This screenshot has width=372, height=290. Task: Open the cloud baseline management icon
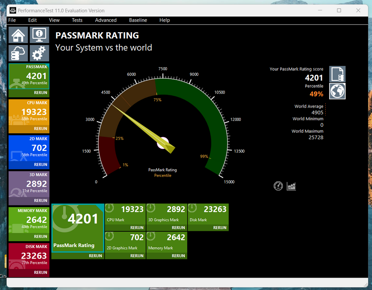[18, 53]
